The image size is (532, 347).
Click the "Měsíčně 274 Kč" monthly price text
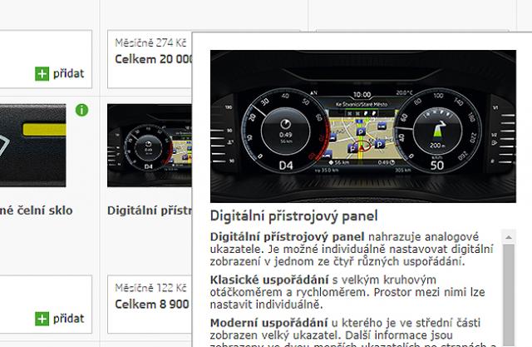pos(150,42)
